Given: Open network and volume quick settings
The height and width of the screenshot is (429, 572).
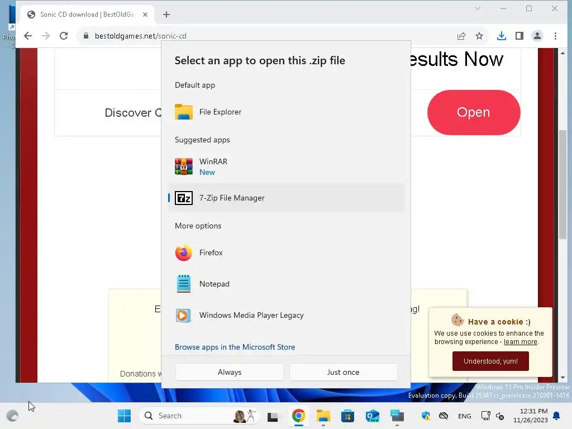Looking at the screenshot, I should pos(493,416).
